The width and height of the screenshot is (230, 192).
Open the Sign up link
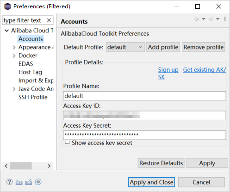(x=168, y=70)
